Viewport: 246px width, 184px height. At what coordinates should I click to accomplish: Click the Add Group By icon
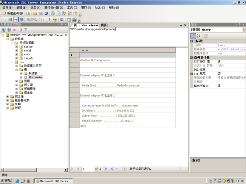[62, 20]
